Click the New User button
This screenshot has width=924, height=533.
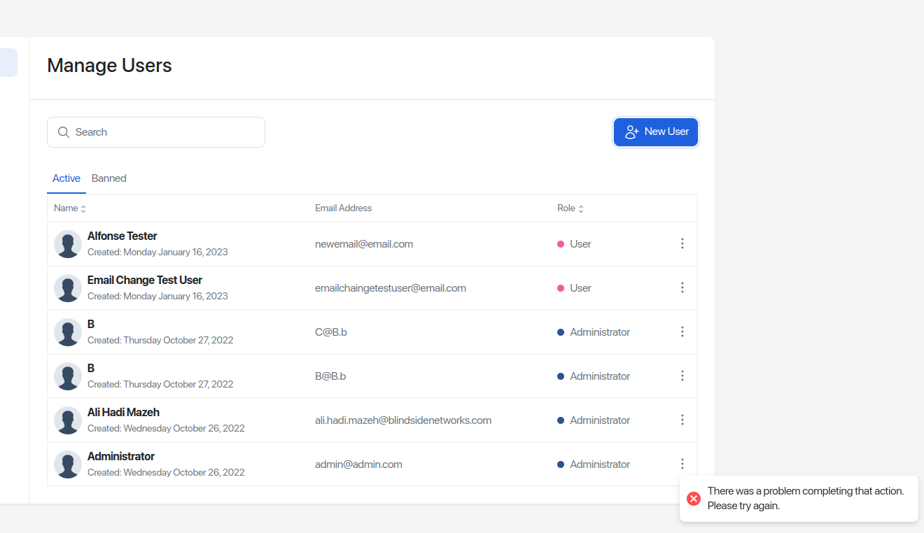(655, 132)
